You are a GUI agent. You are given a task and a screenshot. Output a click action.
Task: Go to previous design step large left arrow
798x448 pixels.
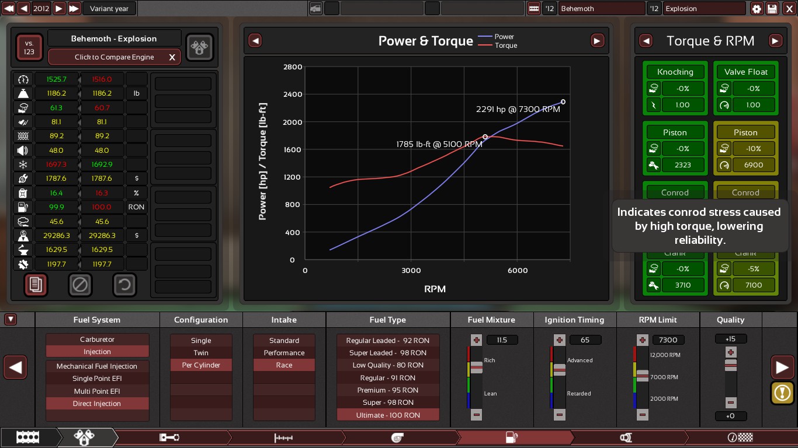(16, 367)
